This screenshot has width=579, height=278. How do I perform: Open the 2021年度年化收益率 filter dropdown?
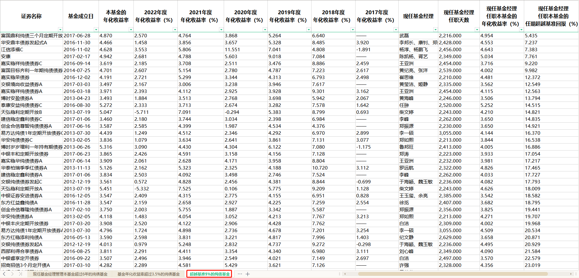(221, 29)
